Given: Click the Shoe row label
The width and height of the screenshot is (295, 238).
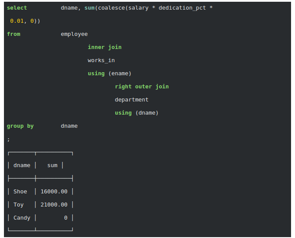Looking at the screenshot, I should 20,192.
